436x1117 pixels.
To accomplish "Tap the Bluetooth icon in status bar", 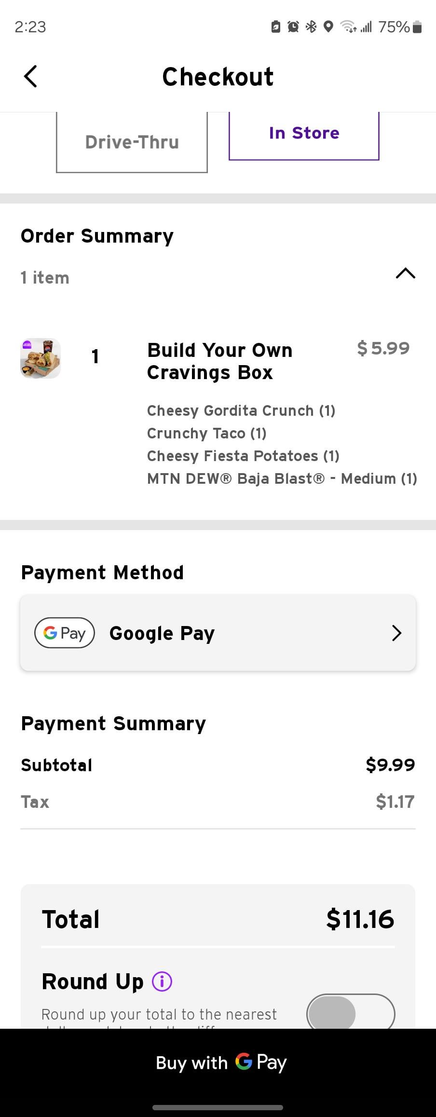I will click(311, 27).
